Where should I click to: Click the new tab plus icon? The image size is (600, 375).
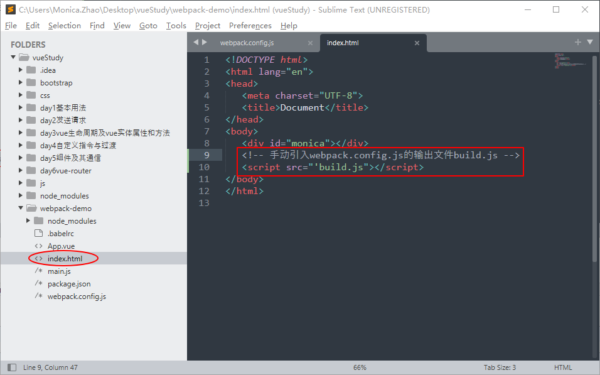pos(578,42)
